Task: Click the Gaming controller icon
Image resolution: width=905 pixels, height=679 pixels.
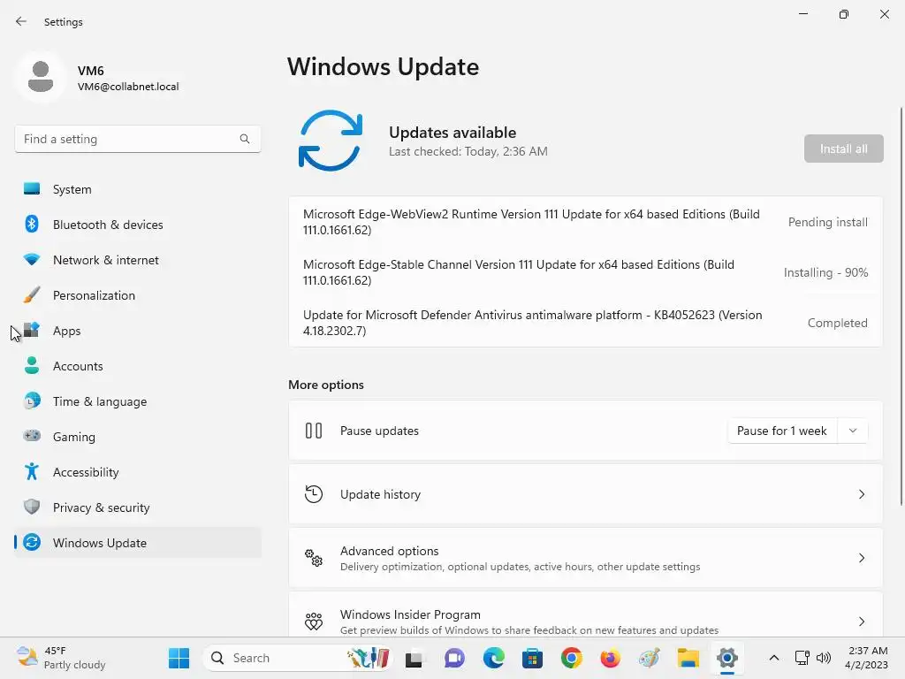Action: click(32, 436)
